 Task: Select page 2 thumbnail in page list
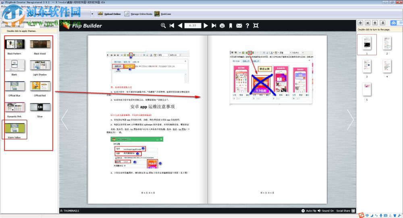387,43
